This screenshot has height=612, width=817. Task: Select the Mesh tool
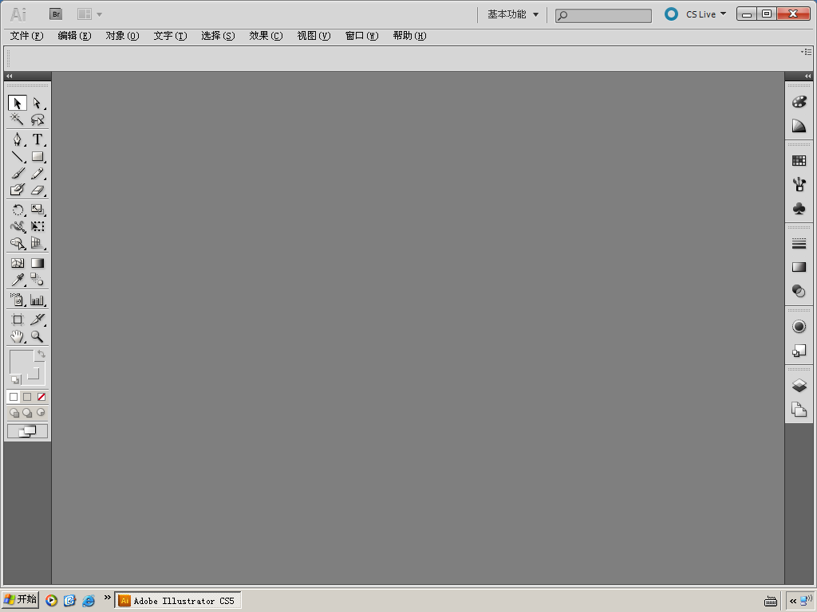tap(18, 263)
